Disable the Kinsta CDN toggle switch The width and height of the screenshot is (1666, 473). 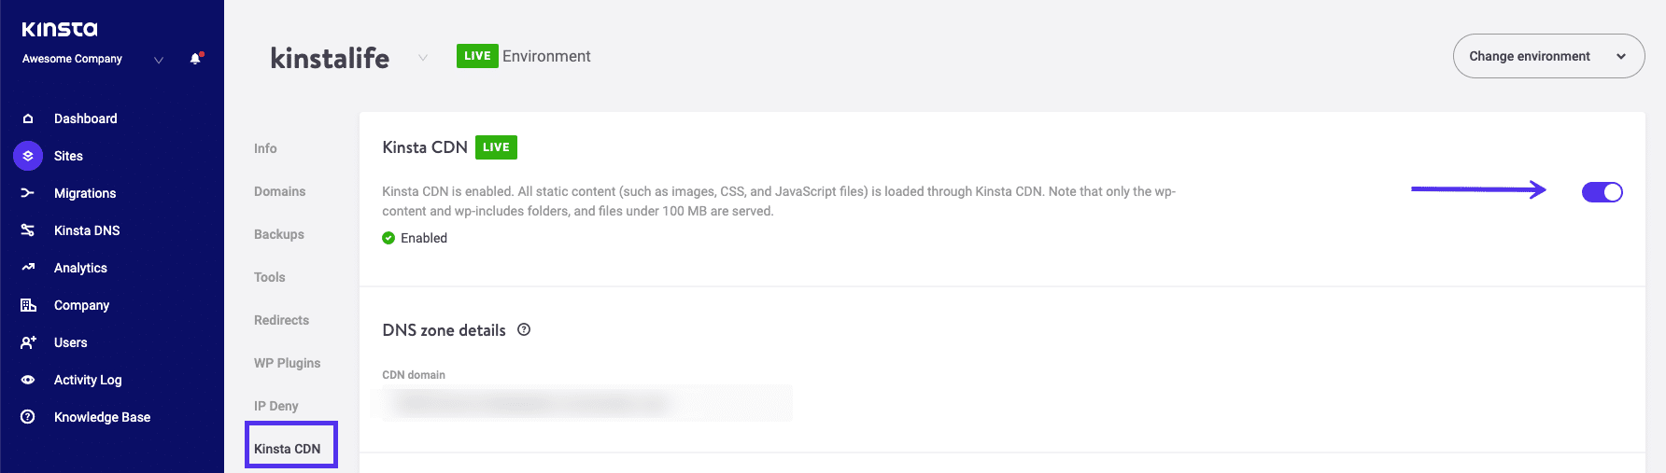1602,192
